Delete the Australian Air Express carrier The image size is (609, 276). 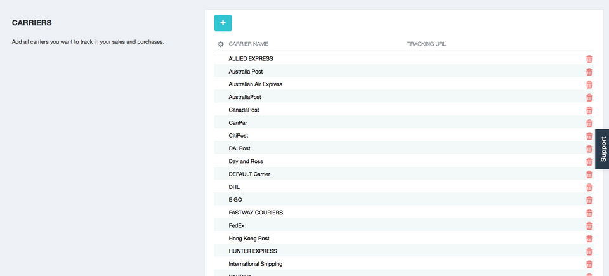pos(589,84)
